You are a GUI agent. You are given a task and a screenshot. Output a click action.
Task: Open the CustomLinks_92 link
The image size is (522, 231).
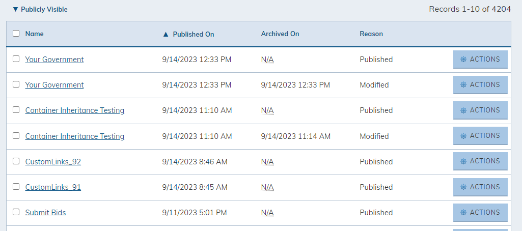click(53, 161)
